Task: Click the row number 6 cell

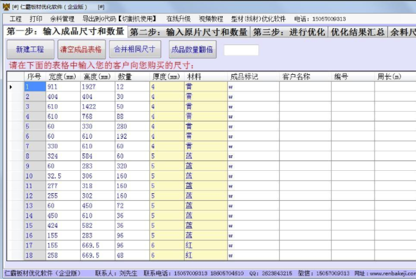Action: (35, 136)
